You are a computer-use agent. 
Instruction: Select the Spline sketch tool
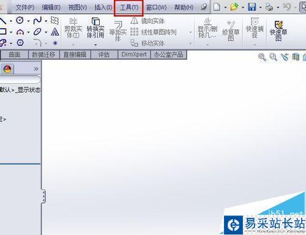click(x=37, y=20)
